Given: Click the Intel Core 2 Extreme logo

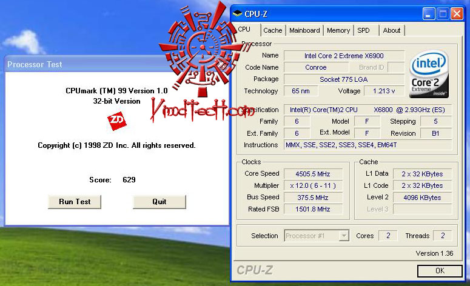Looking at the screenshot, I should click(x=429, y=74).
